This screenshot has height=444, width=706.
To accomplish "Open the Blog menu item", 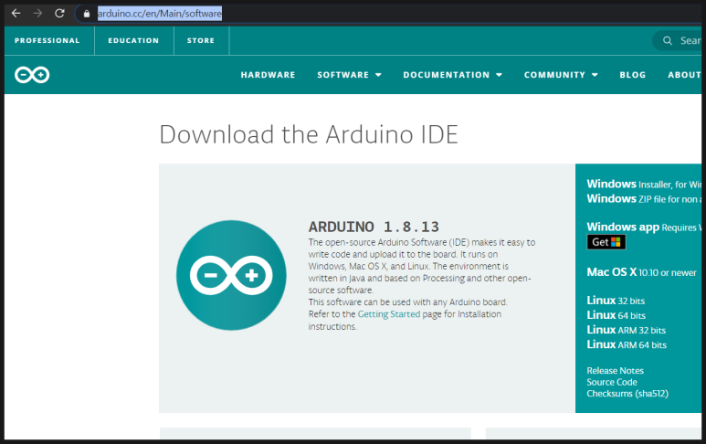I will coord(633,75).
